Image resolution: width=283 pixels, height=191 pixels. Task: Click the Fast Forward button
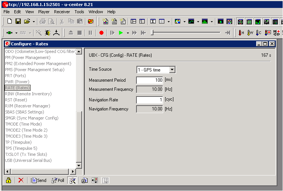coord(134,33)
